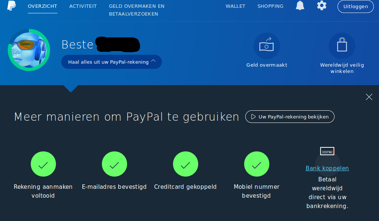Go to Geld overmaken en betaalverzoeken

[x=137, y=10]
